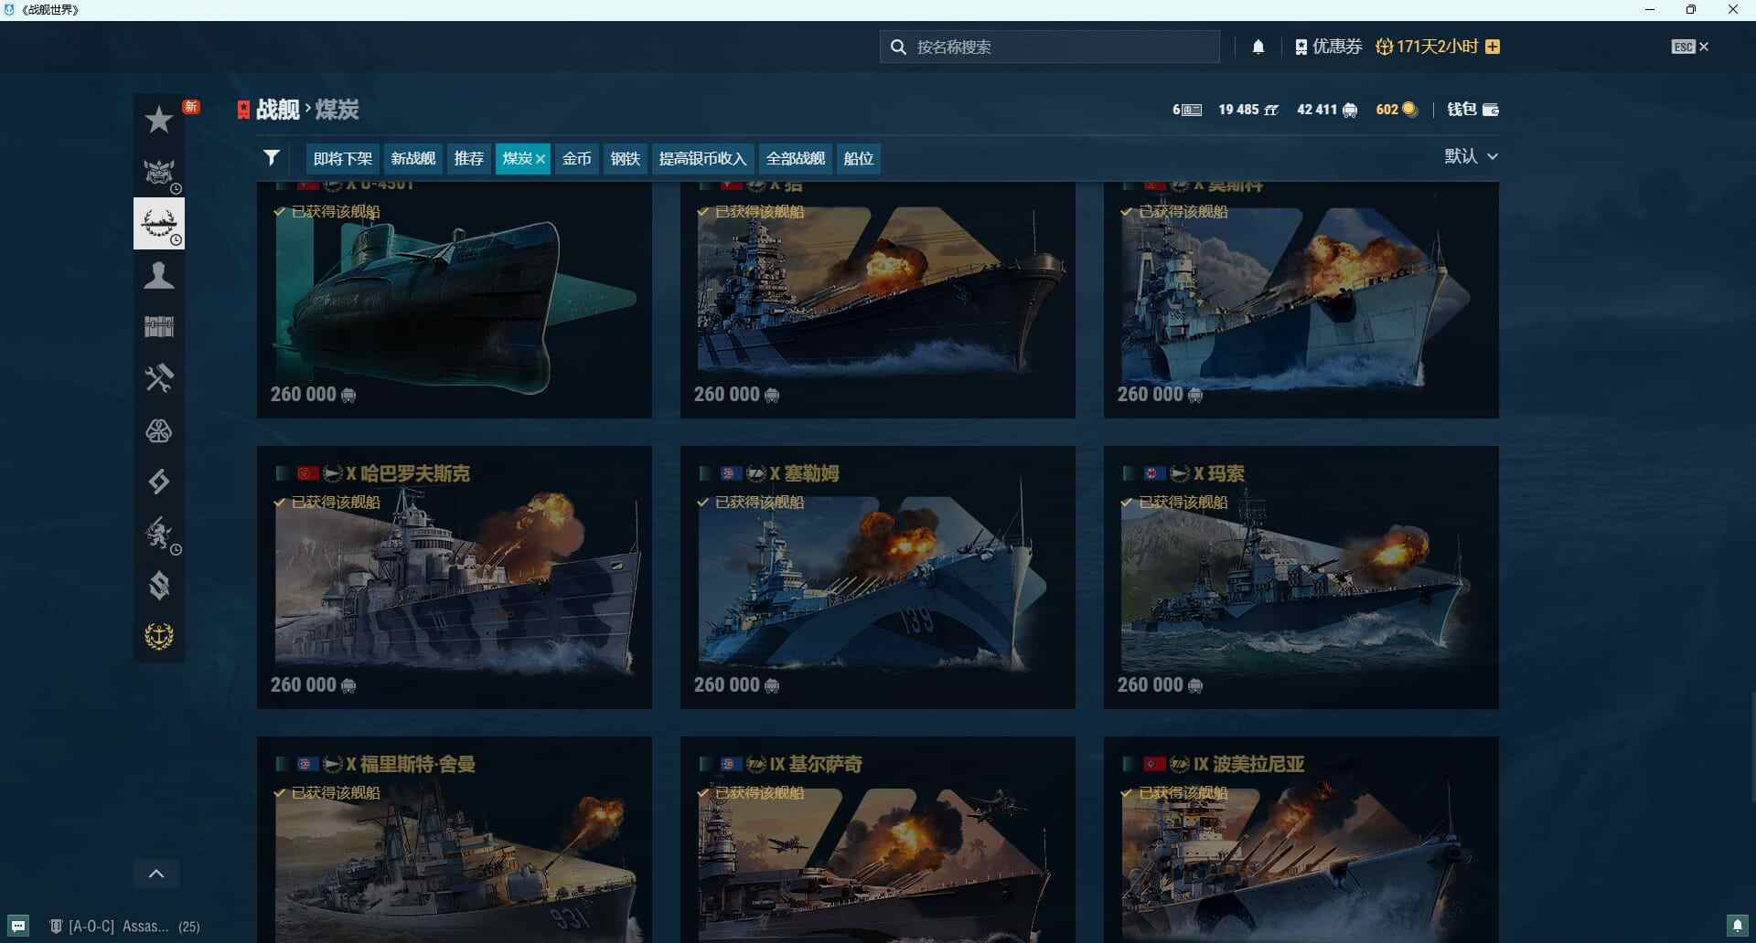Open the hammer and wrench sidebar section
This screenshot has width=1756, height=943.
point(159,378)
